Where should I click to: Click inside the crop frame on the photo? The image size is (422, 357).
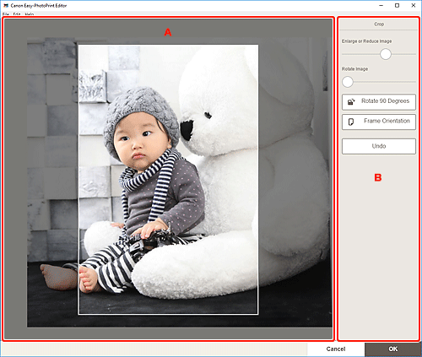[x=168, y=179]
